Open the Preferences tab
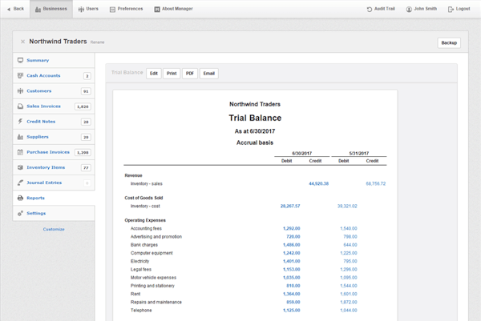This screenshot has width=481, height=321. [x=126, y=9]
